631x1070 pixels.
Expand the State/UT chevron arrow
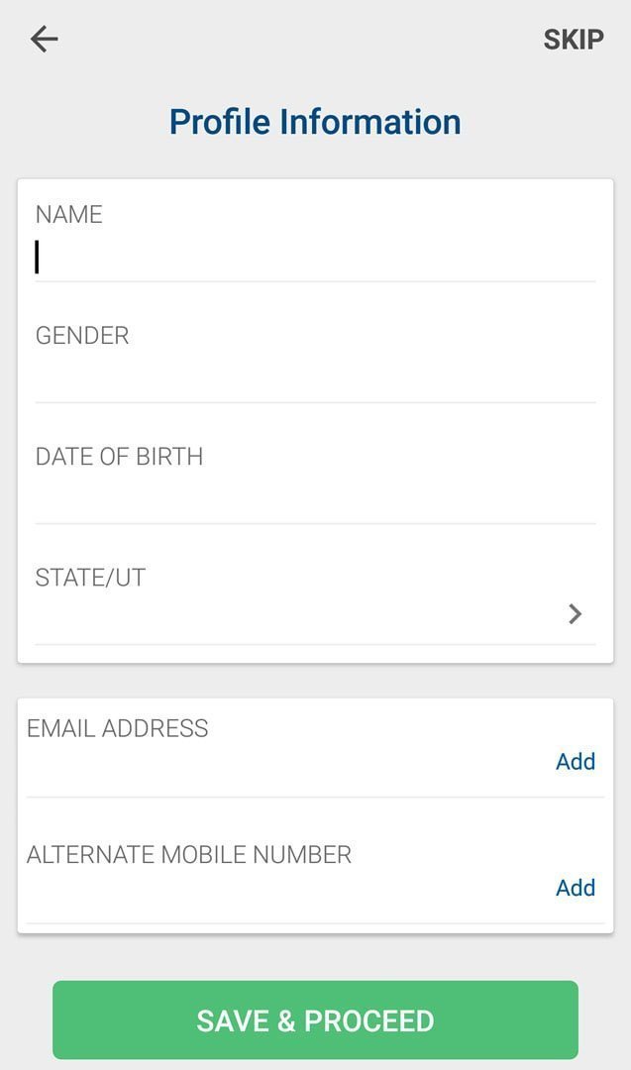[575, 614]
